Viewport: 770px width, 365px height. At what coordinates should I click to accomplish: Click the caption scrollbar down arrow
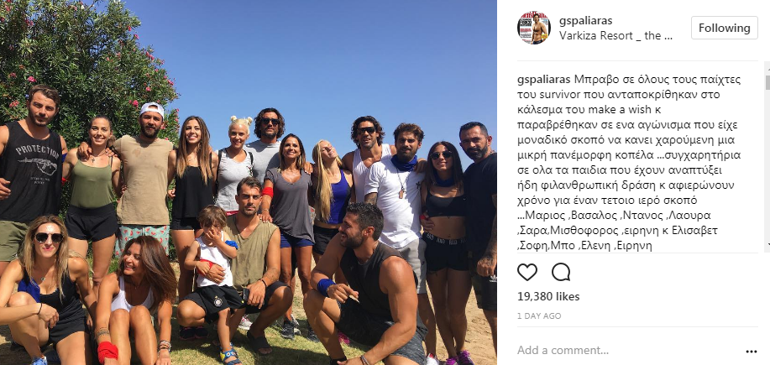coord(767,244)
